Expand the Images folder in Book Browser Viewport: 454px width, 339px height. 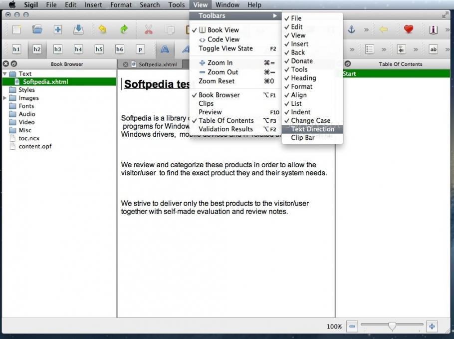[4, 98]
